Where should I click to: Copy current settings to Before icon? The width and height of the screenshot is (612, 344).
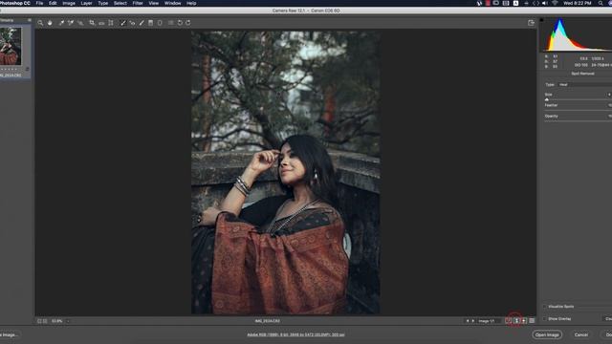click(524, 321)
